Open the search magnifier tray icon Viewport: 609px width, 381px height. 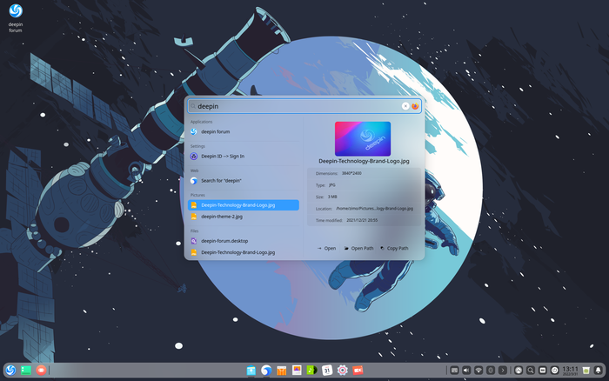531,371
